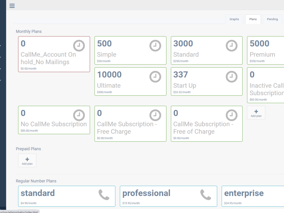Click the clock icon on the Standard plan
The image size is (284, 213).
(x=231, y=45)
